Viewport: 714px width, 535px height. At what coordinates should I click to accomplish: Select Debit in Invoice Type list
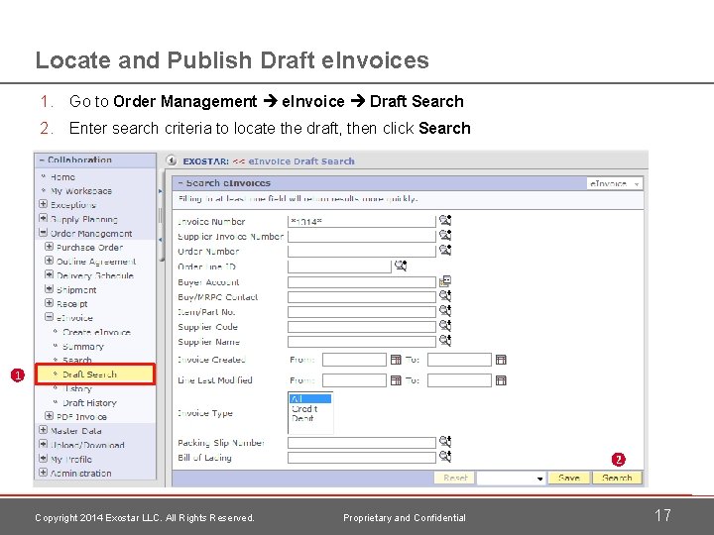302,418
